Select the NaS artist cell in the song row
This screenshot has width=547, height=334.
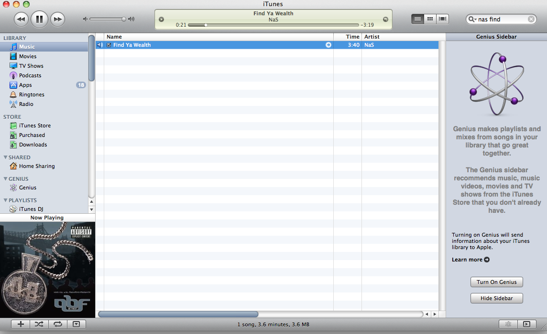click(x=400, y=45)
